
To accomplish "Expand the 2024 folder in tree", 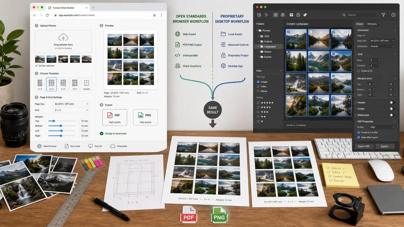I will [x=259, y=36].
